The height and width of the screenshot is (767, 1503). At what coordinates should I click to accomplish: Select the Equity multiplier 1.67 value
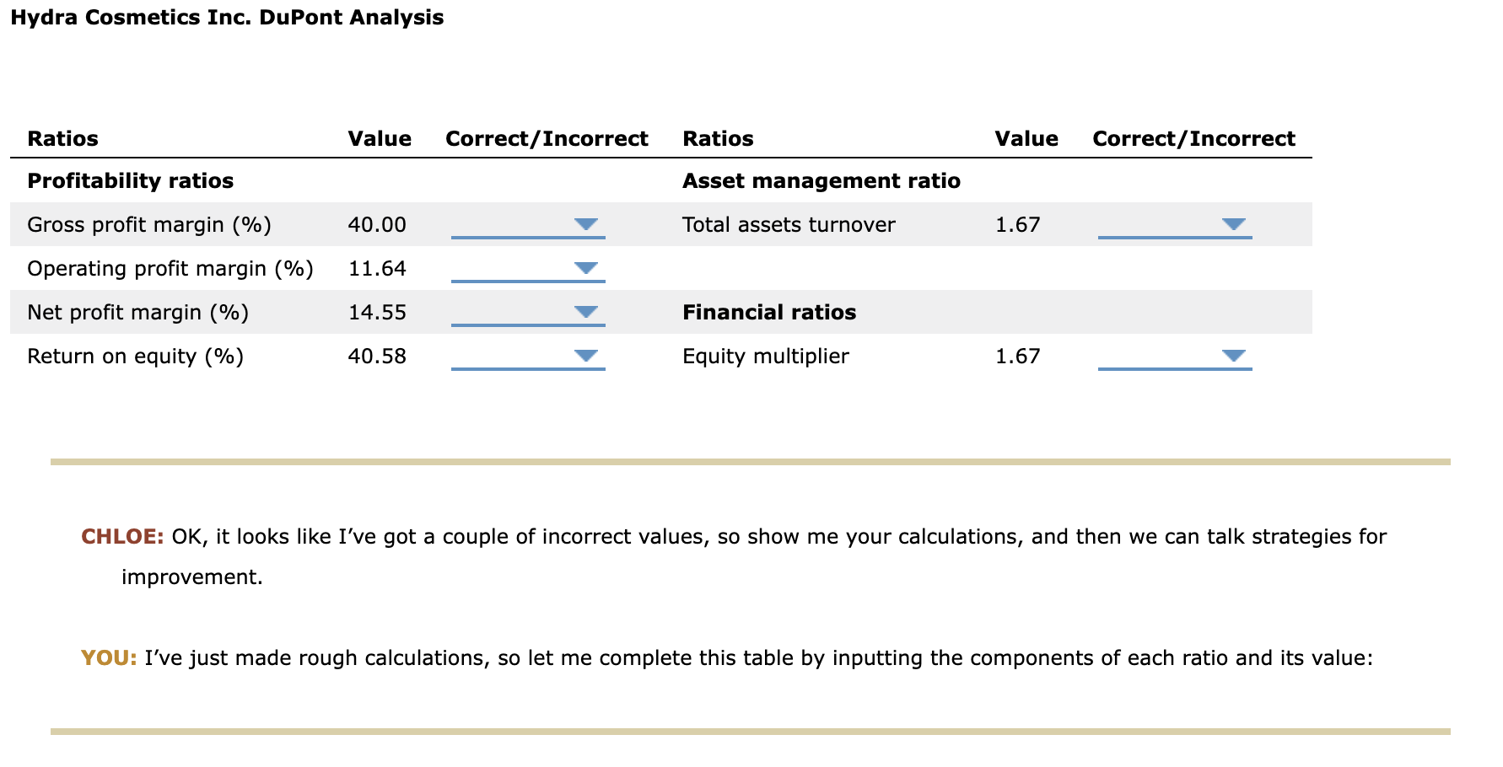[1018, 357]
